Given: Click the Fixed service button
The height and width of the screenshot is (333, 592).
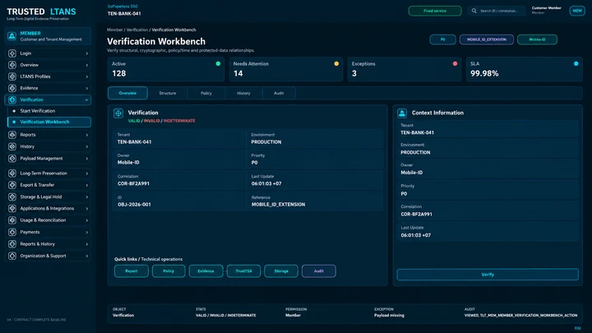Looking at the screenshot, I should 435,11.
